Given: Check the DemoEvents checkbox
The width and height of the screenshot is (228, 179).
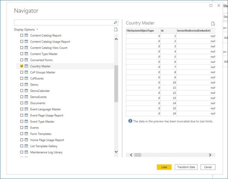Looking at the screenshot, I should coord(22,97).
